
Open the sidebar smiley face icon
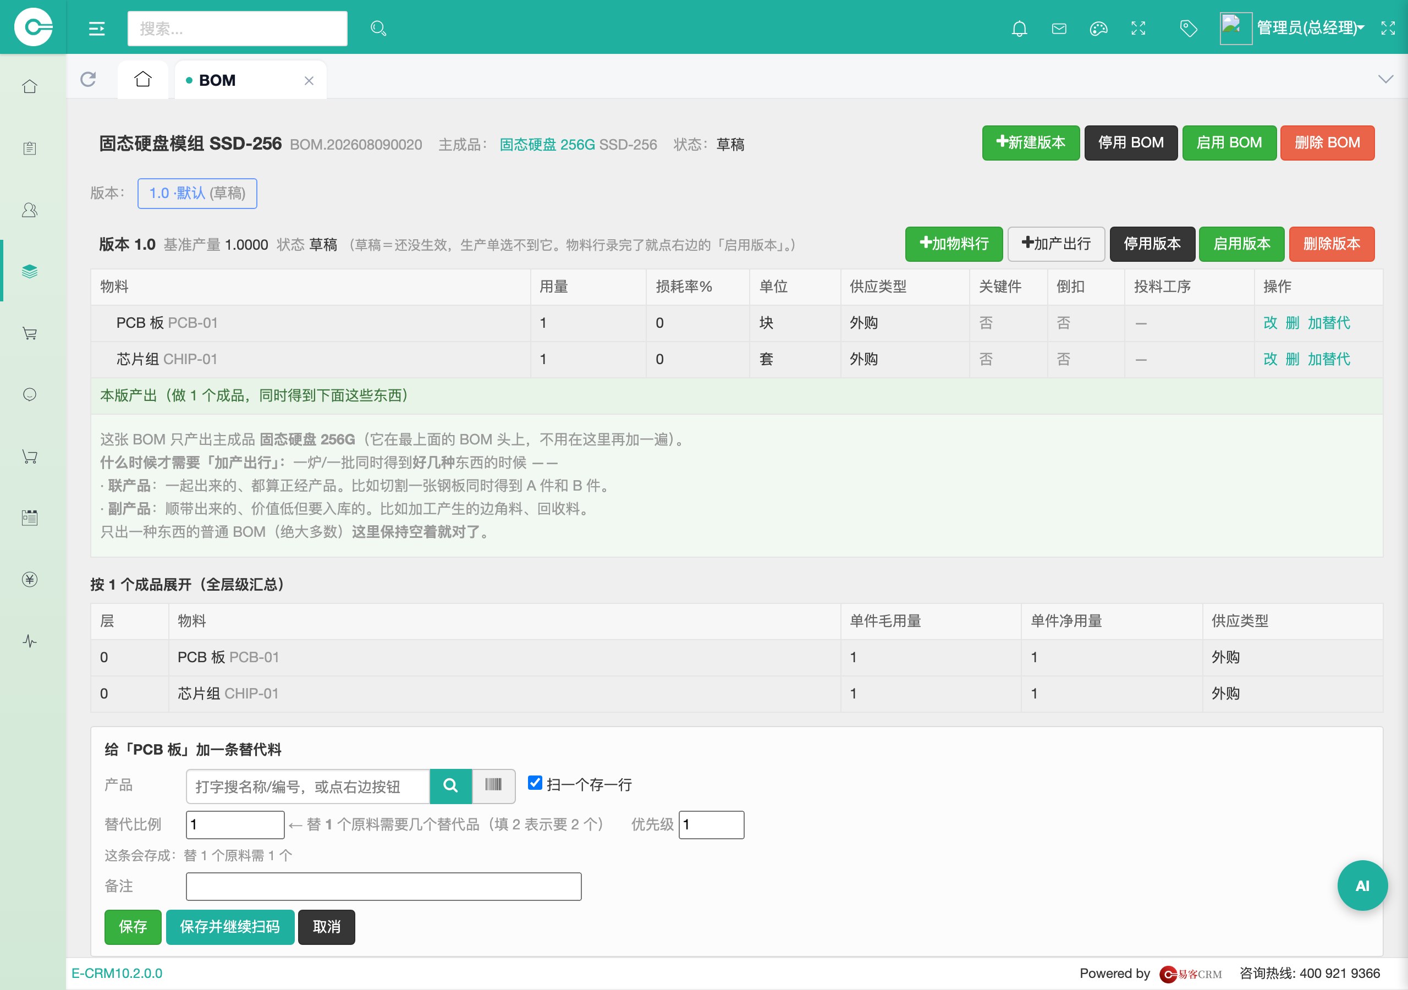(x=30, y=394)
